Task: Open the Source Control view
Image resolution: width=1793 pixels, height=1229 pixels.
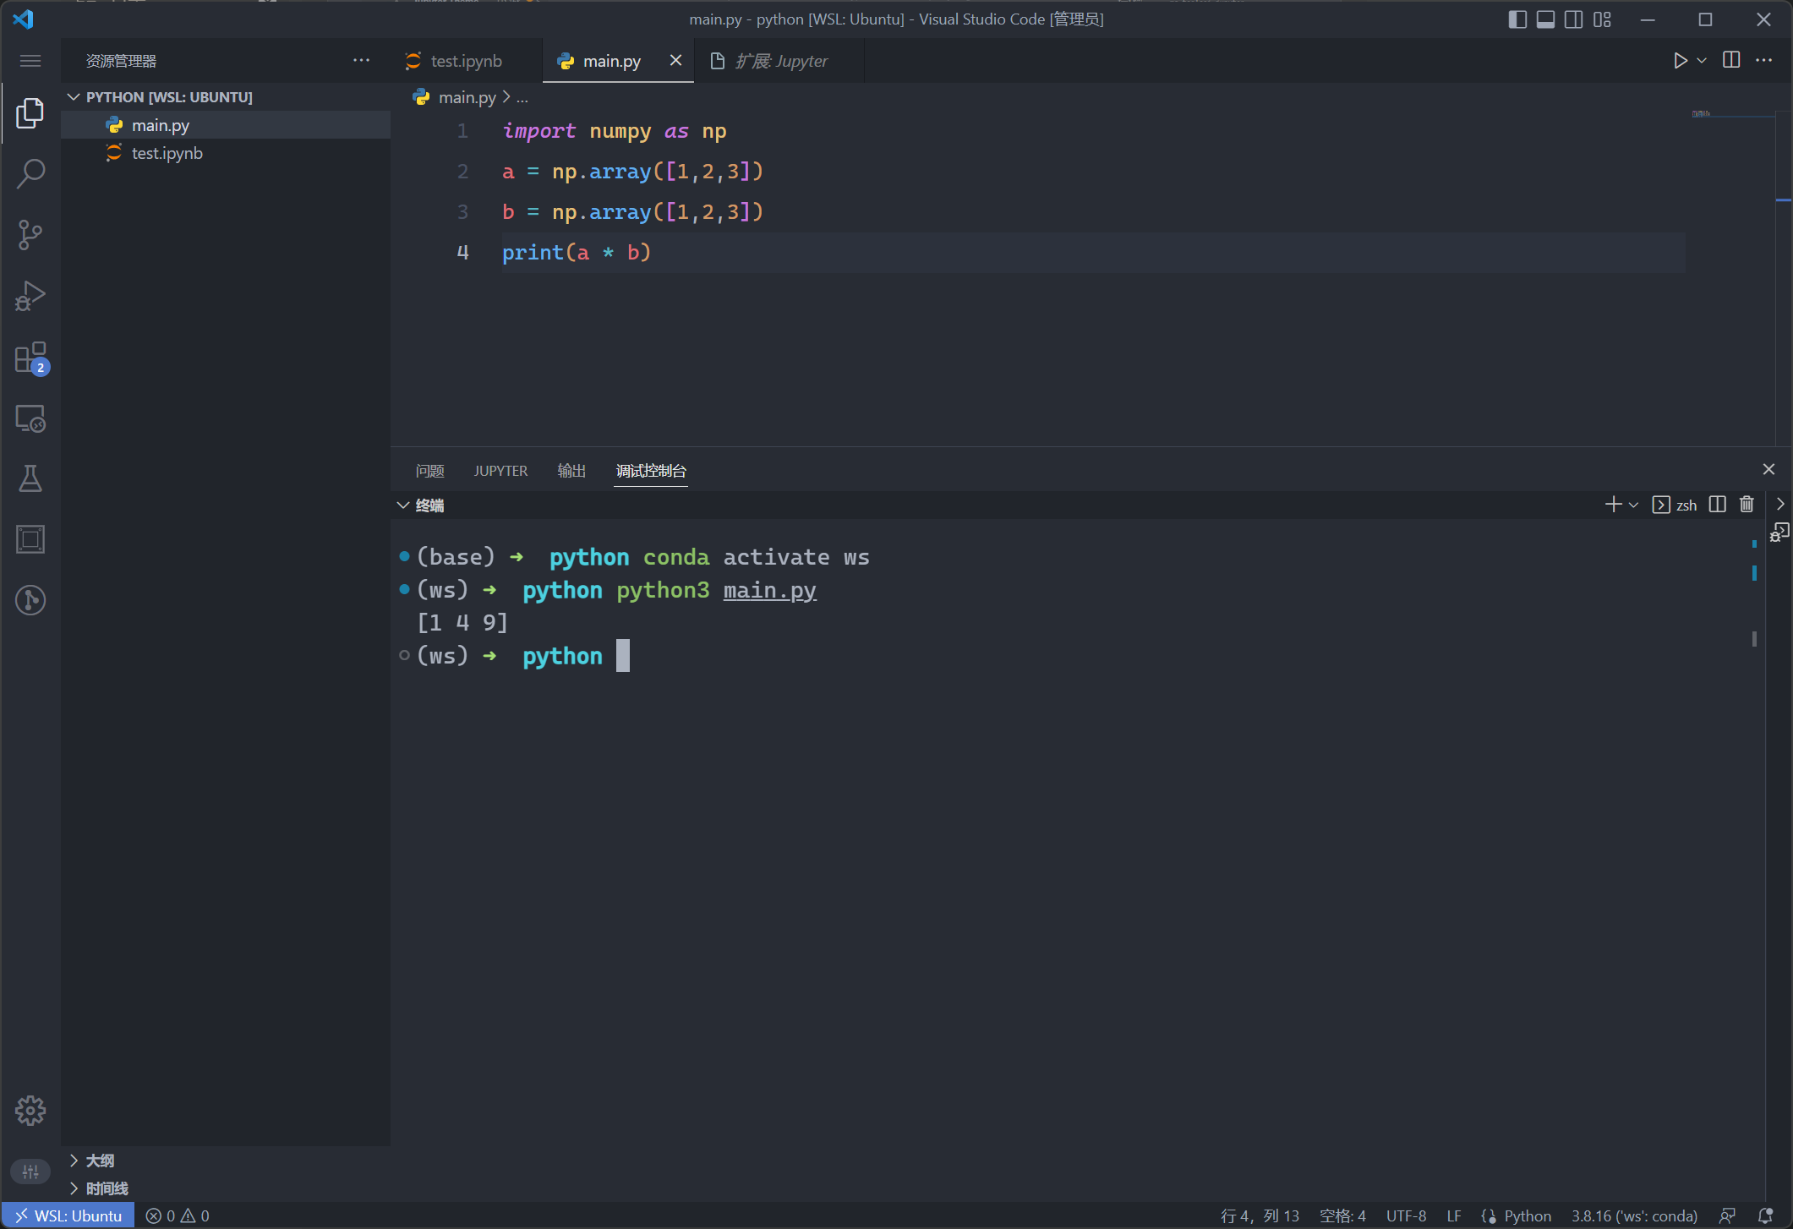Action: [30, 235]
